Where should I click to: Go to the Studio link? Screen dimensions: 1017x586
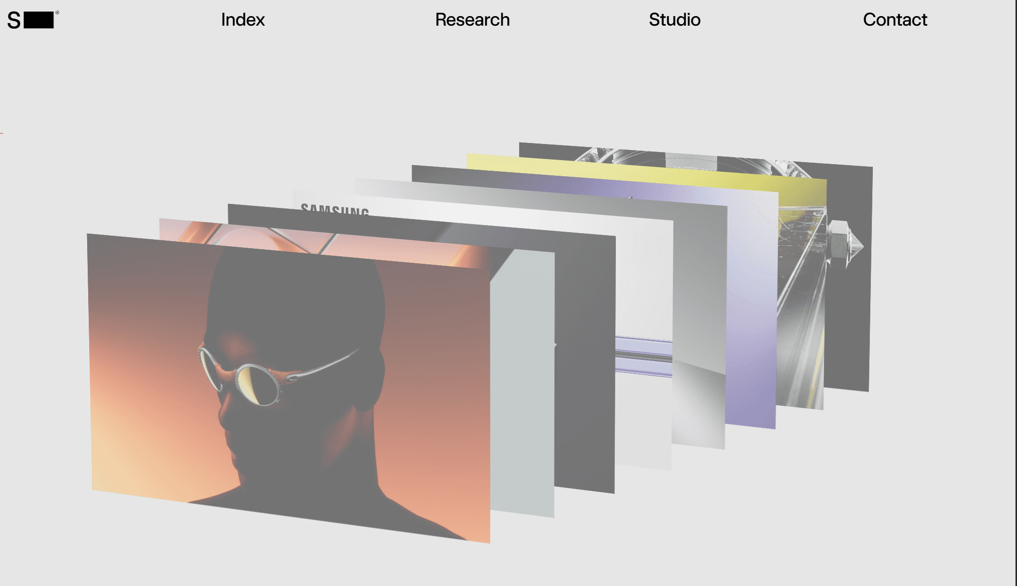click(x=674, y=20)
